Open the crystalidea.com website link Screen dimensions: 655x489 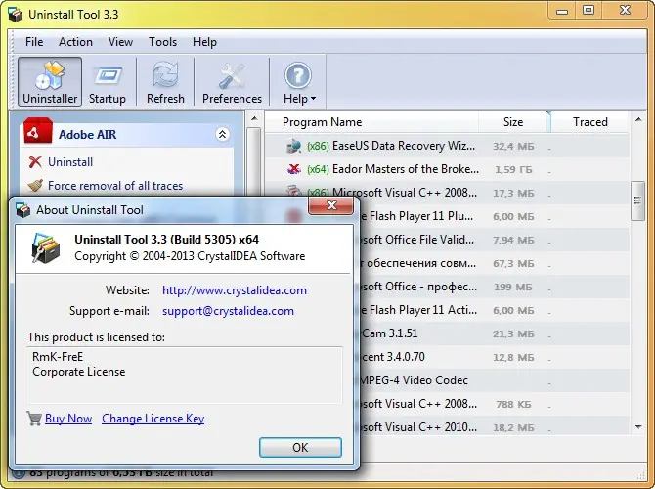[x=235, y=290]
